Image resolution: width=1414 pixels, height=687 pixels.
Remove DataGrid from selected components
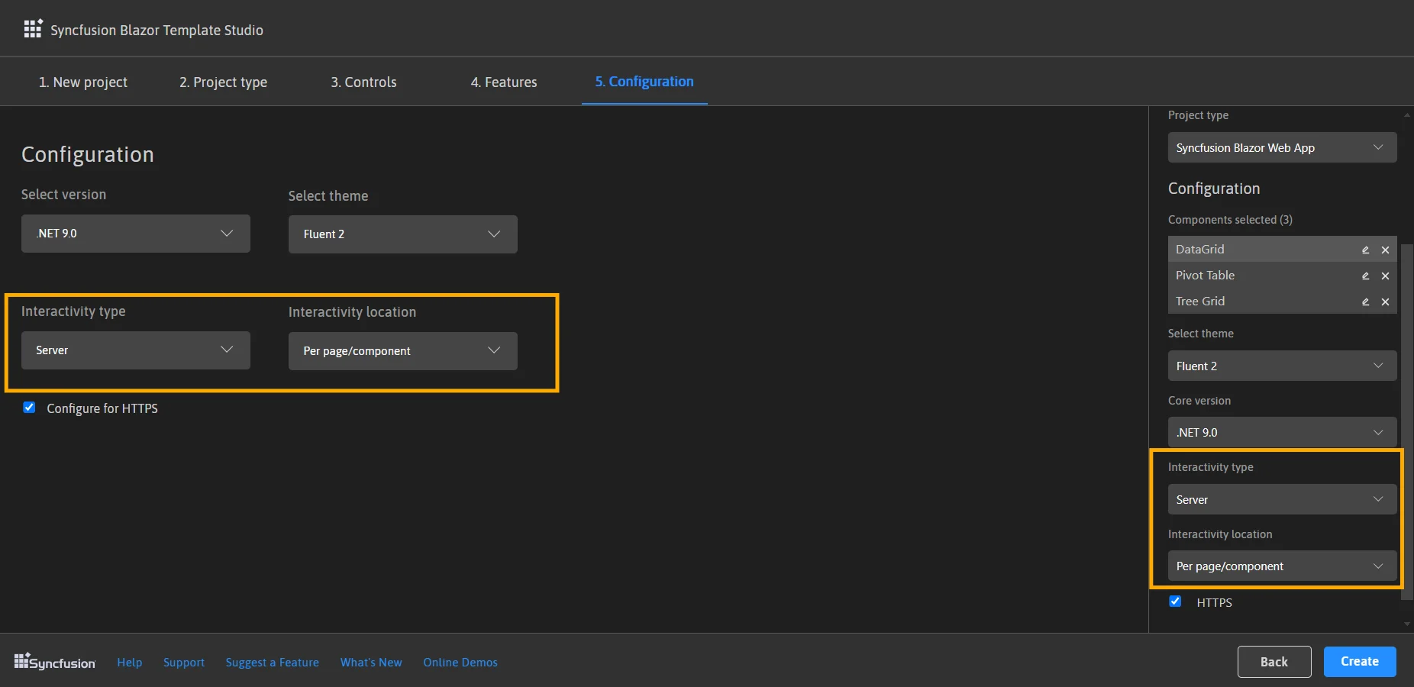1386,250
